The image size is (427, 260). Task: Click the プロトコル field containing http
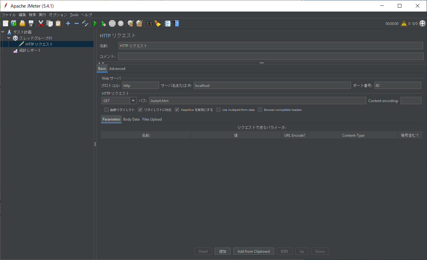click(141, 85)
